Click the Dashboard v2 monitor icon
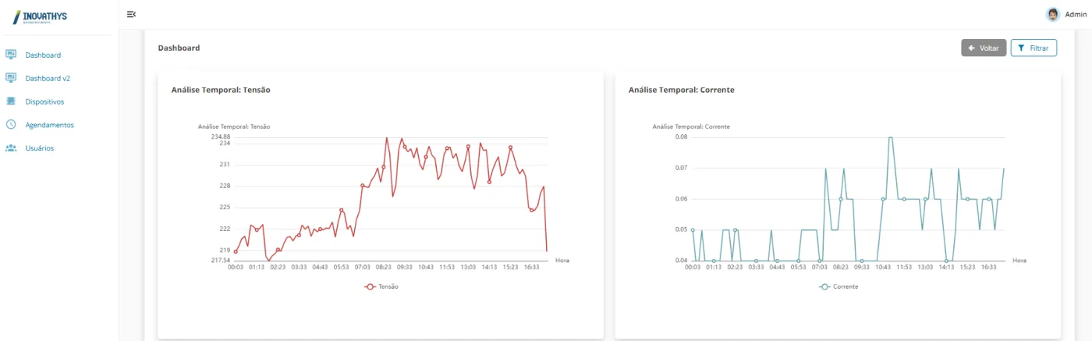 pyautogui.click(x=11, y=78)
